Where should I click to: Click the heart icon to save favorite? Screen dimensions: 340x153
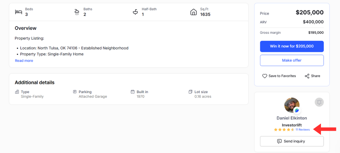tap(265, 76)
